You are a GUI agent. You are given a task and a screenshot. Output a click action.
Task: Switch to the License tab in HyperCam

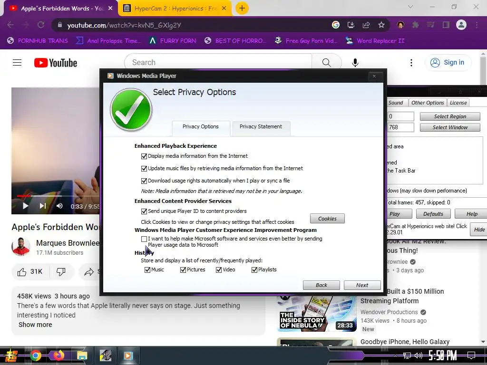point(458,103)
